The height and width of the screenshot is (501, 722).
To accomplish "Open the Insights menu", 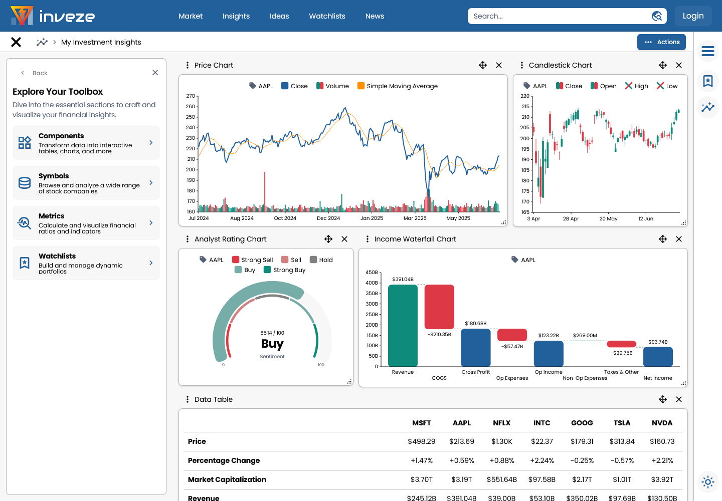I will click(236, 16).
